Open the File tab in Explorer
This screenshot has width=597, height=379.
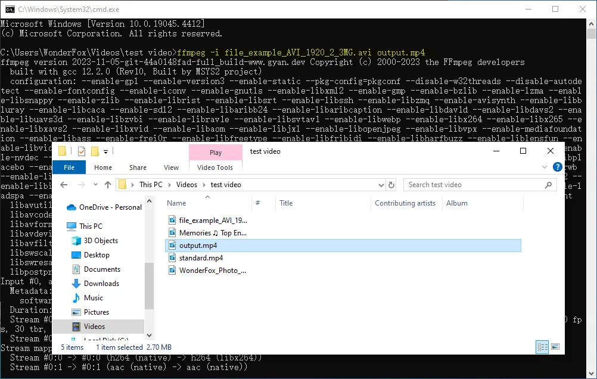[x=69, y=167]
